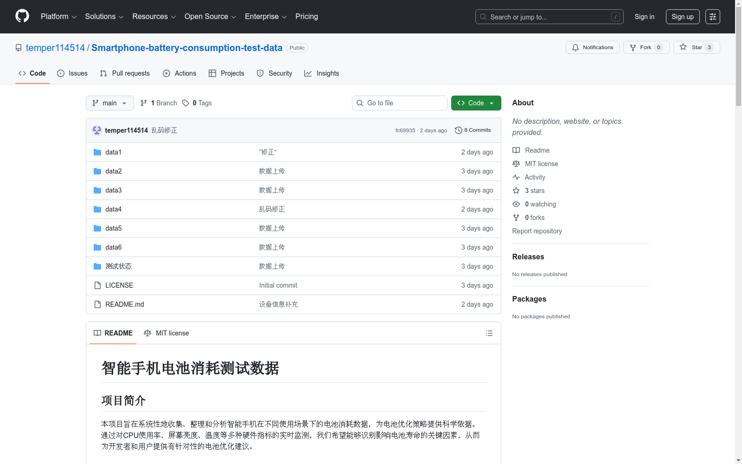The height and width of the screenshot is (464, 742).
Task: Select the MIT license tab above README
Action: 166,333
